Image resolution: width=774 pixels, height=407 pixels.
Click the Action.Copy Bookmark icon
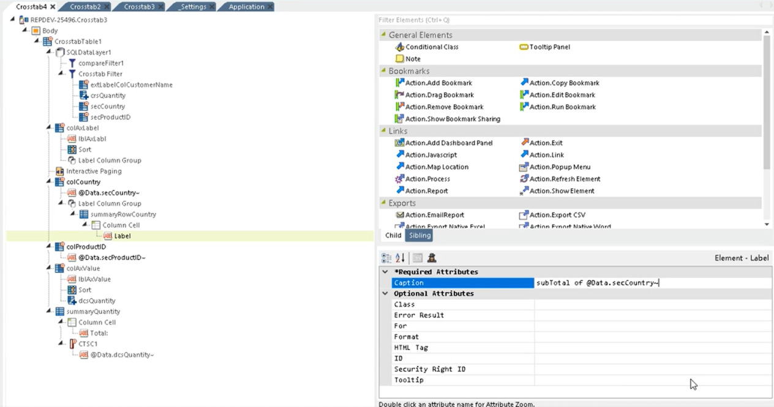coord(524,83)
